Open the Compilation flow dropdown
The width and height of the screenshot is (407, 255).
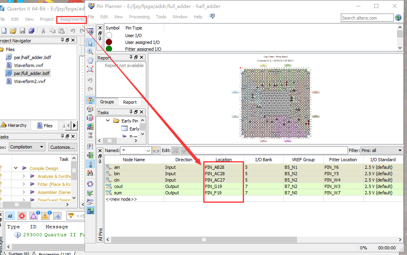[x=27, y=147]
